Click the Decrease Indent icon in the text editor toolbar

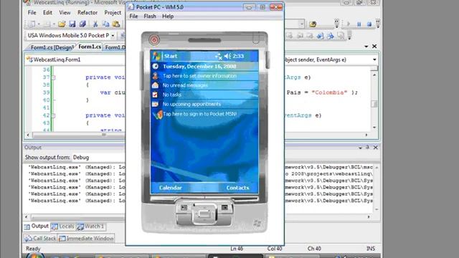[320, 36]
